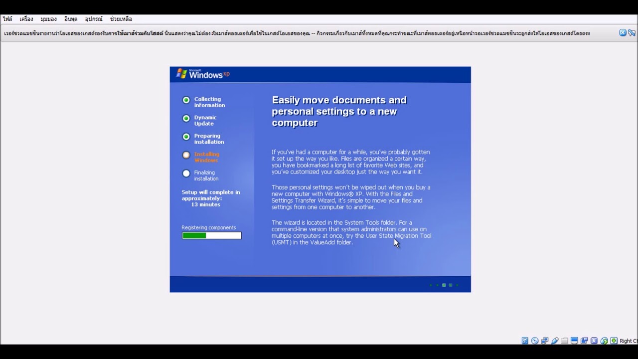
Task: Click the 13 minutes remaining text
Action: 206,204
